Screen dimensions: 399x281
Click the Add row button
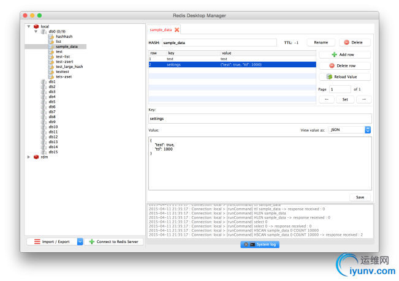344,54
